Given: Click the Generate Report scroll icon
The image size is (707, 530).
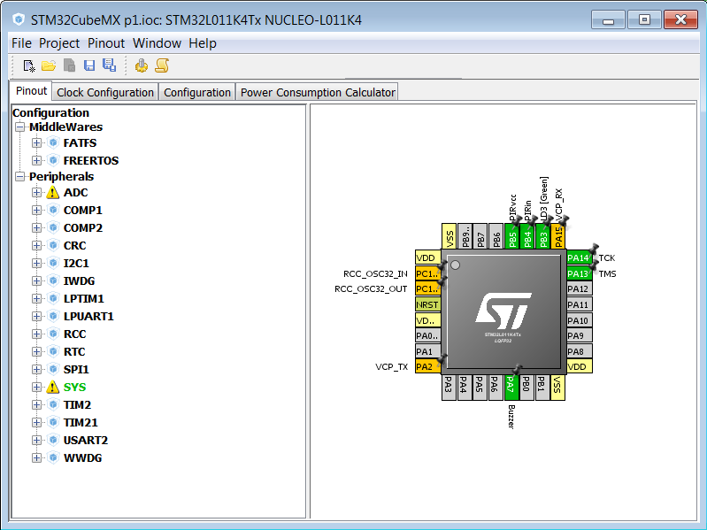Looking at the screenshot, I should [x=162, y=65].
